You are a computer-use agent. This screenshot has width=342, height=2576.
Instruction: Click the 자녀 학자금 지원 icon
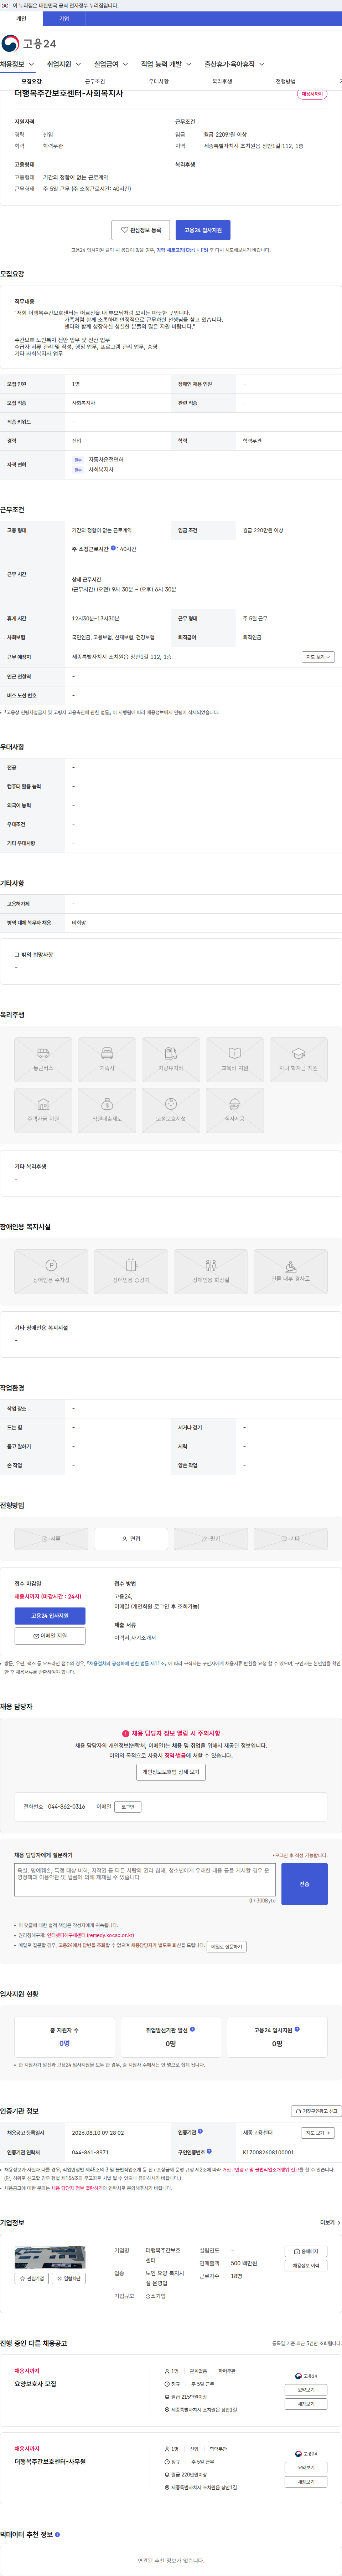coord(299,1060)
